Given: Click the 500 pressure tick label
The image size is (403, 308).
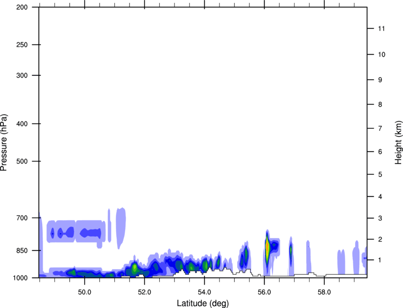Looking at the screenshot, I should (x=22, y=161).
